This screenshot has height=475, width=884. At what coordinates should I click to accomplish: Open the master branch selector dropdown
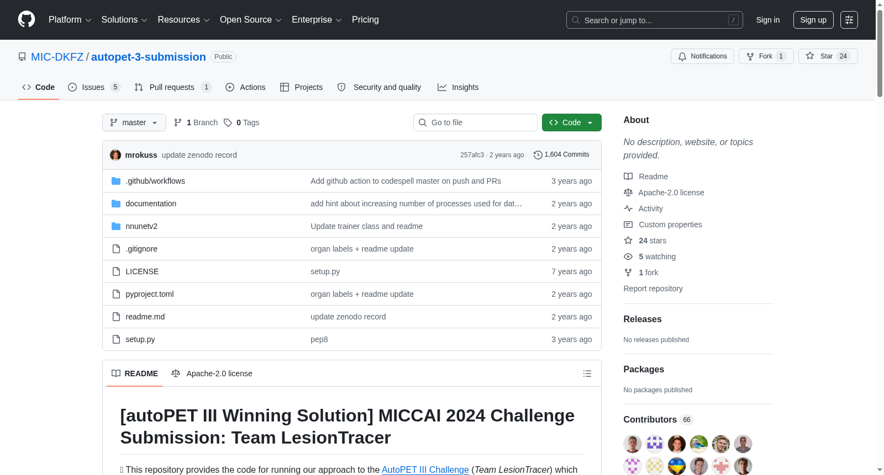point(134,122)
